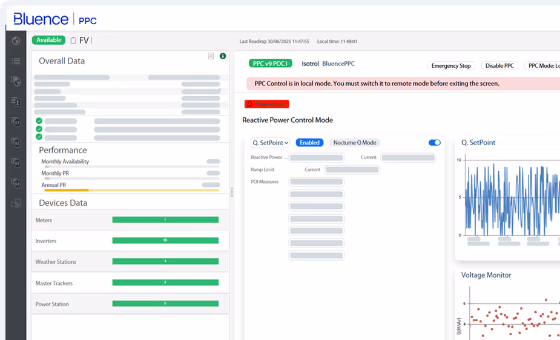Click the Nocturne Q Mode button

355,143
